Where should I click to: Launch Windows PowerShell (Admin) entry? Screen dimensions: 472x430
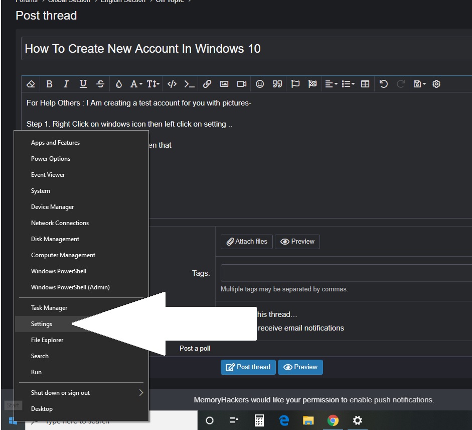(x=81, y=287)
